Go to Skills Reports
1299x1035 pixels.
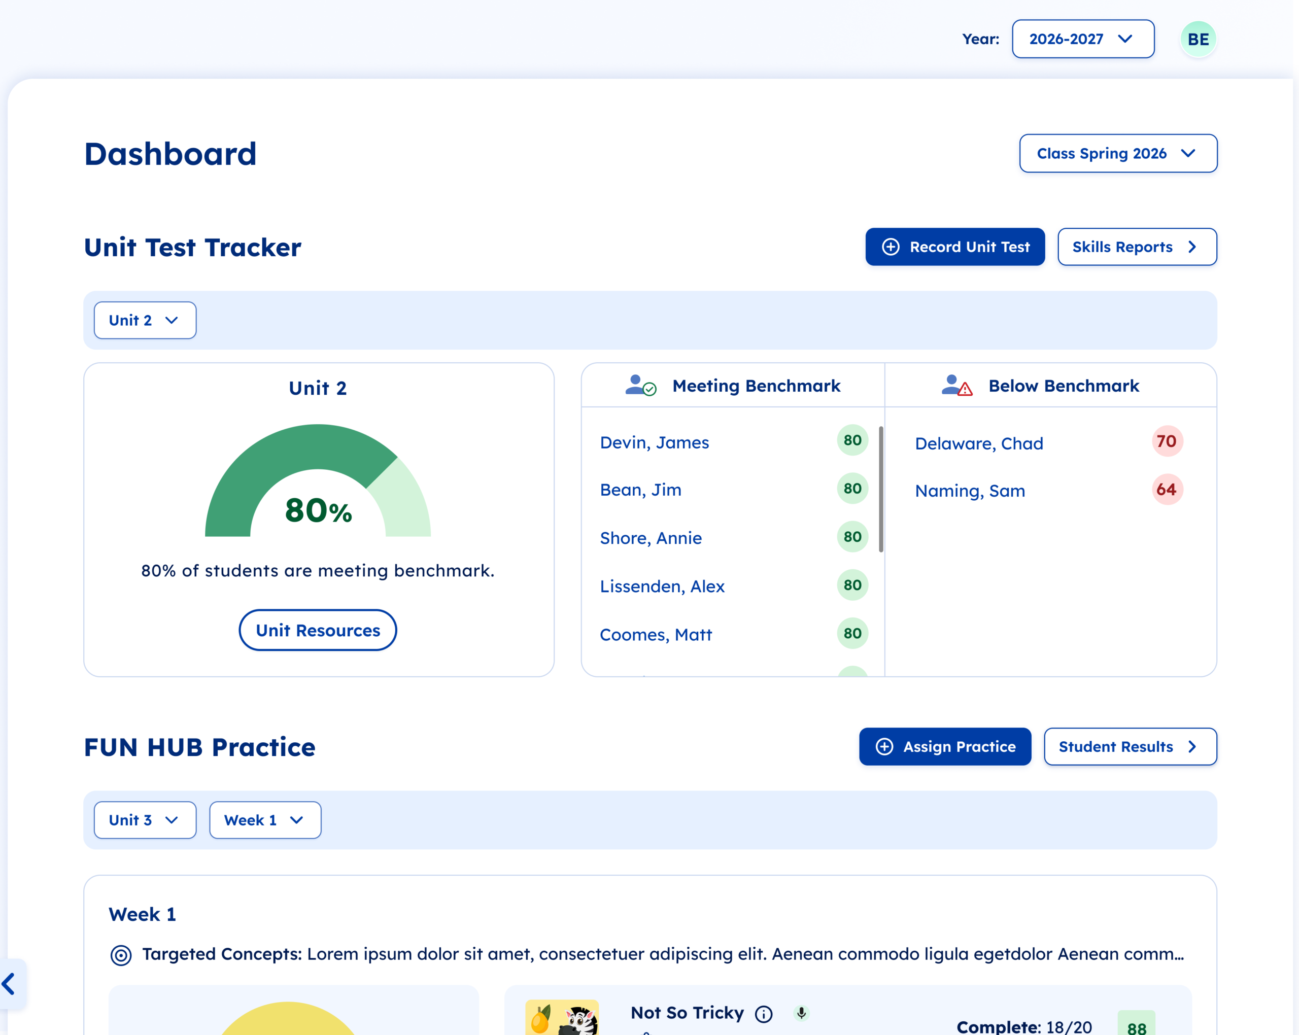point(1136,247)
